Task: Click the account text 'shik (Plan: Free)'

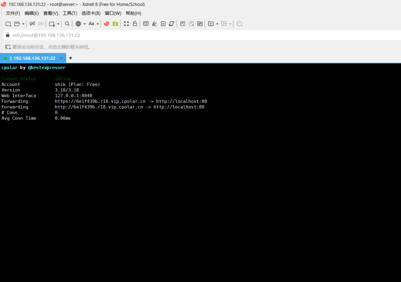Action: coord(77,84)
